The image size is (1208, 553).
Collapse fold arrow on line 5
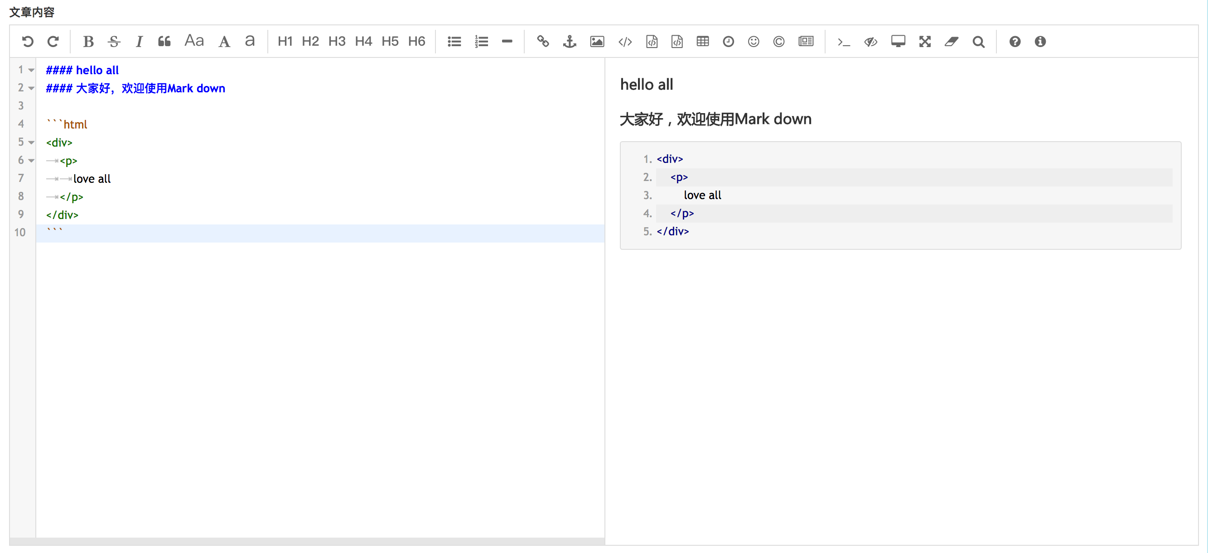(x=31, y=143)
